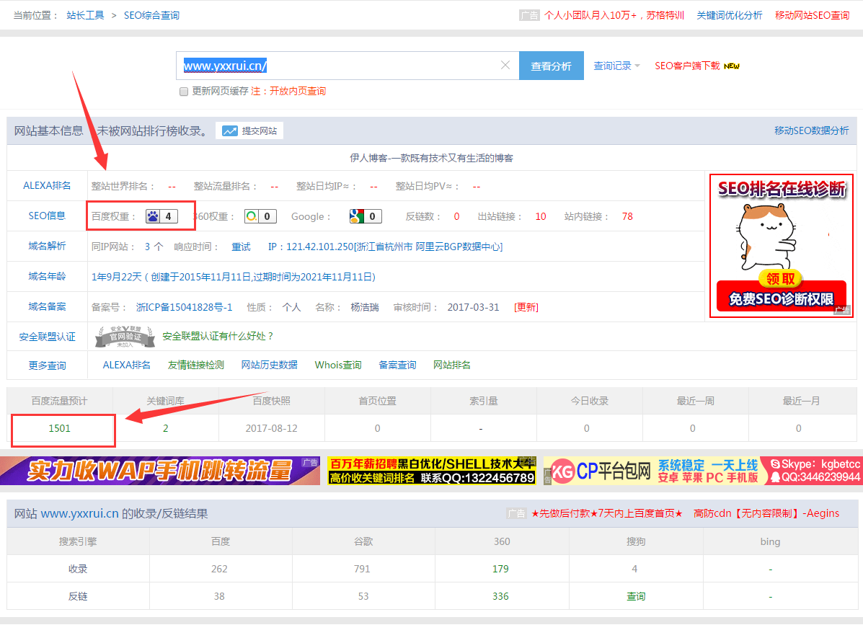Click the URL search input field
Screen dimensions: 863x625
348,66
